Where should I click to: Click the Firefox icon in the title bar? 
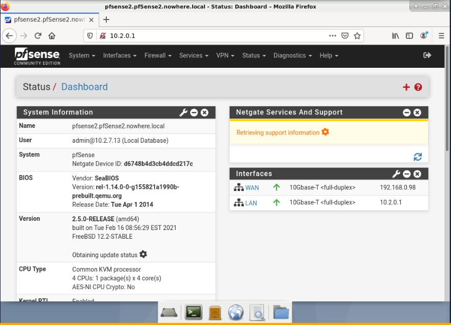[x=5, y=6]
